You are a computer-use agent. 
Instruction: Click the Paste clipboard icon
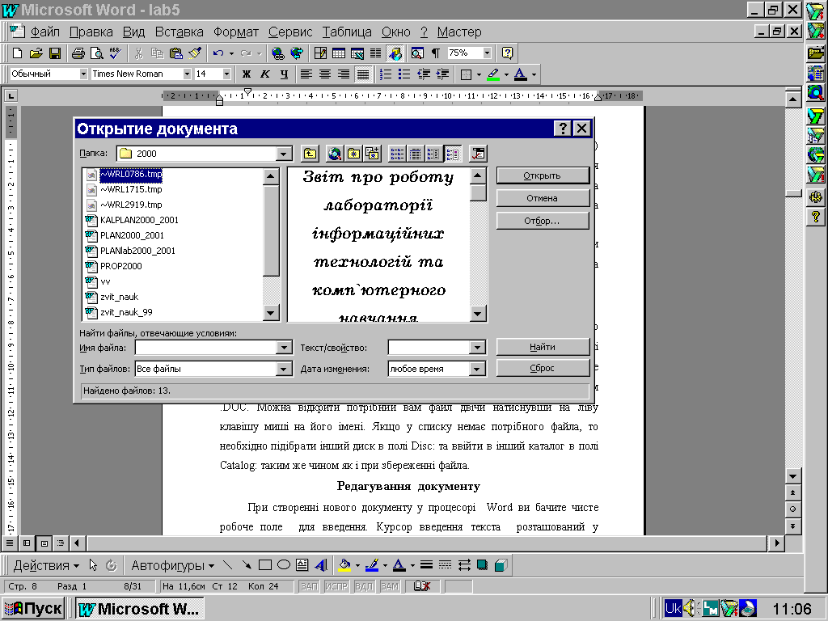[x=175, y=53]
